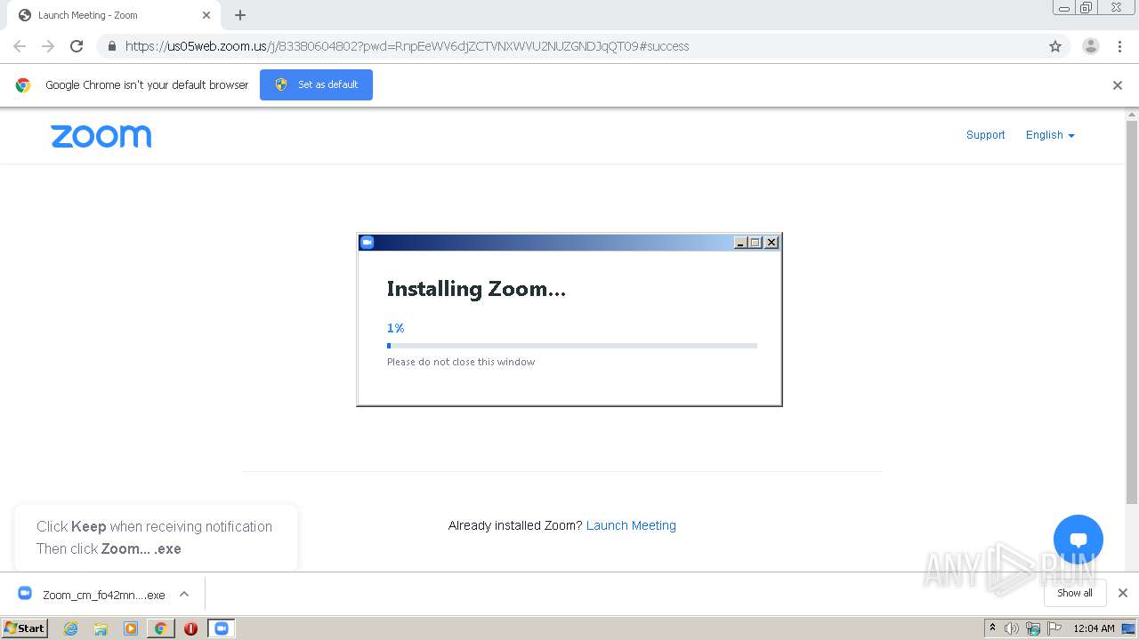
Task: Close the Launch Meeting tab
Action: [206, 15]
